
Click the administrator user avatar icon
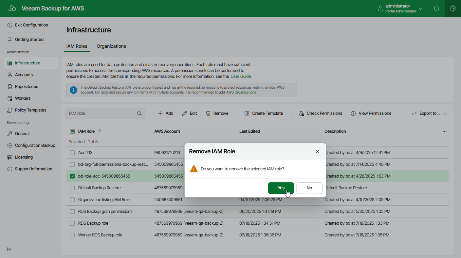point(381,9)
